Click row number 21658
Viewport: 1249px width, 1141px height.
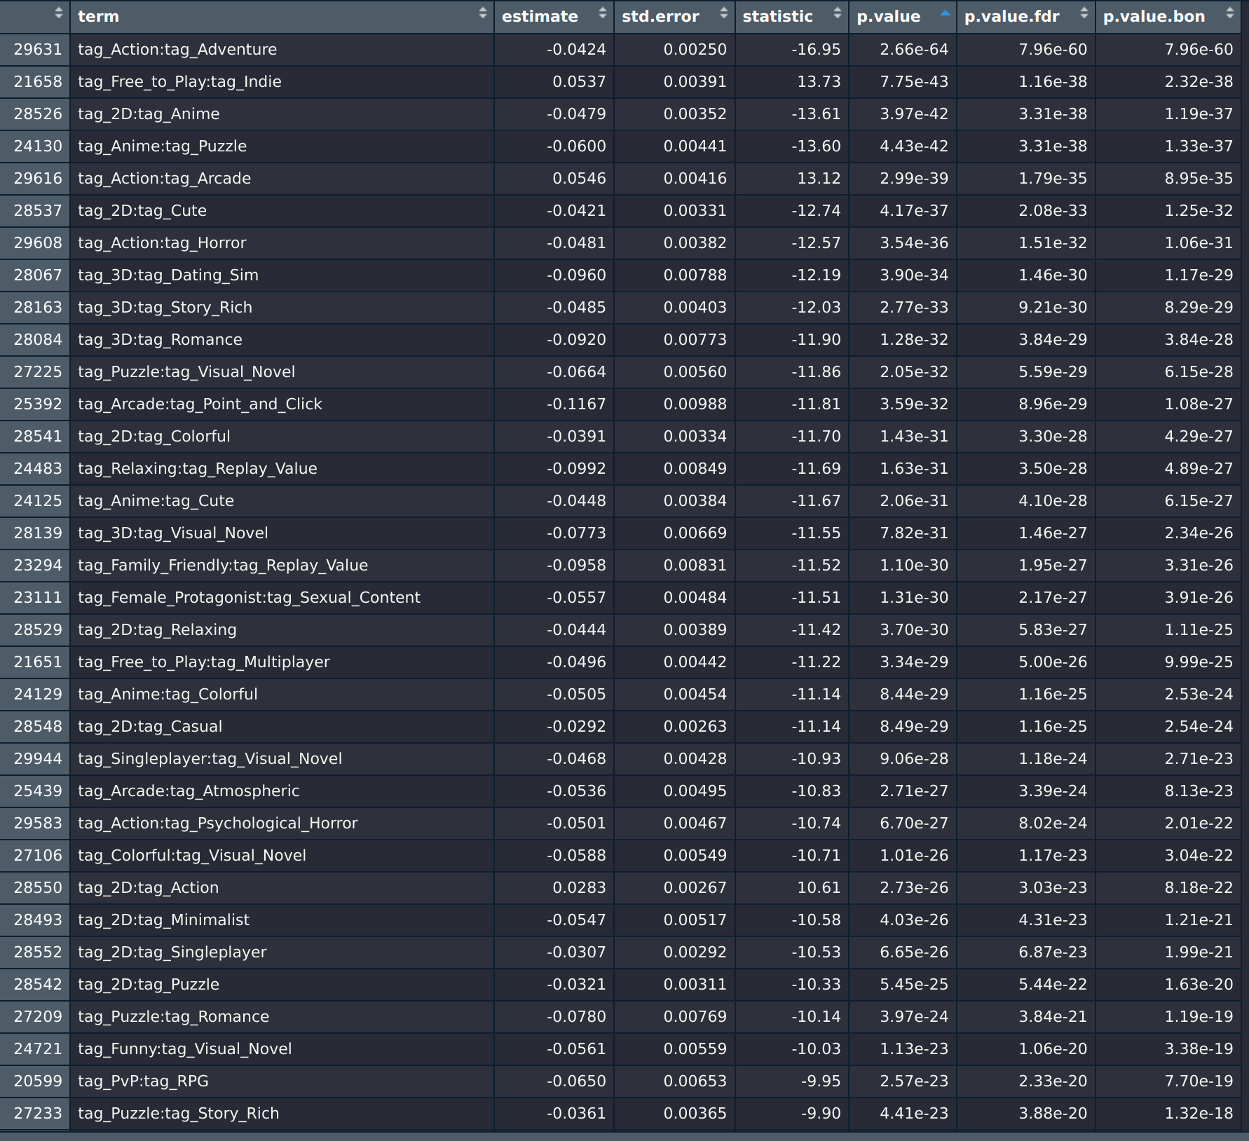click(38, 82)
